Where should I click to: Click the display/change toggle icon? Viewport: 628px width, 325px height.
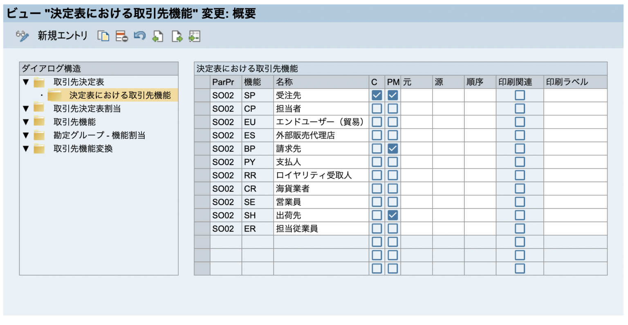22,36
